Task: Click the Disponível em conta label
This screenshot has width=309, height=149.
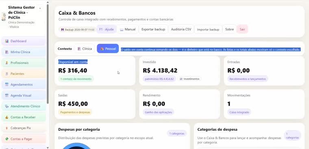Action: click(x=73, y=62)
